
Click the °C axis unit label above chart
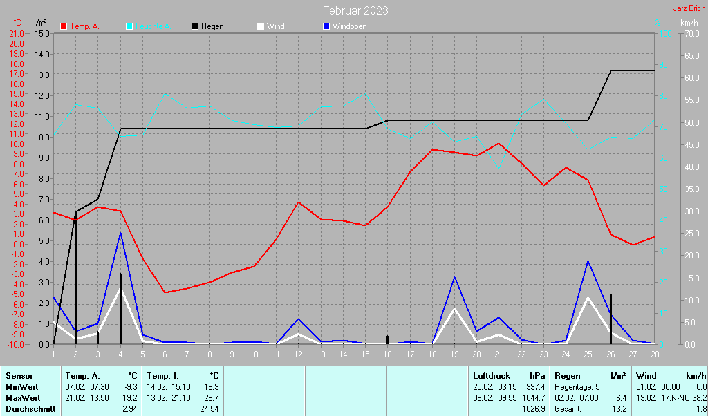coord(17,23)
